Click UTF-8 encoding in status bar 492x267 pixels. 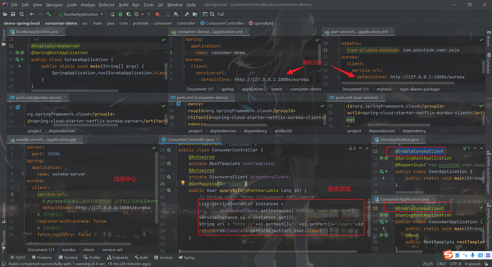[455, 264]
